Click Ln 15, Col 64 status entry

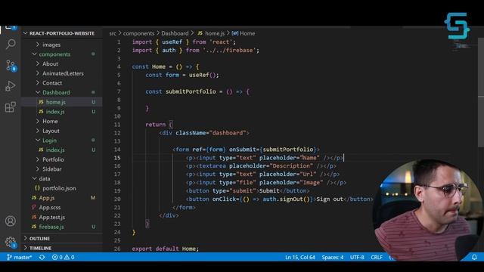coord(300,257)
